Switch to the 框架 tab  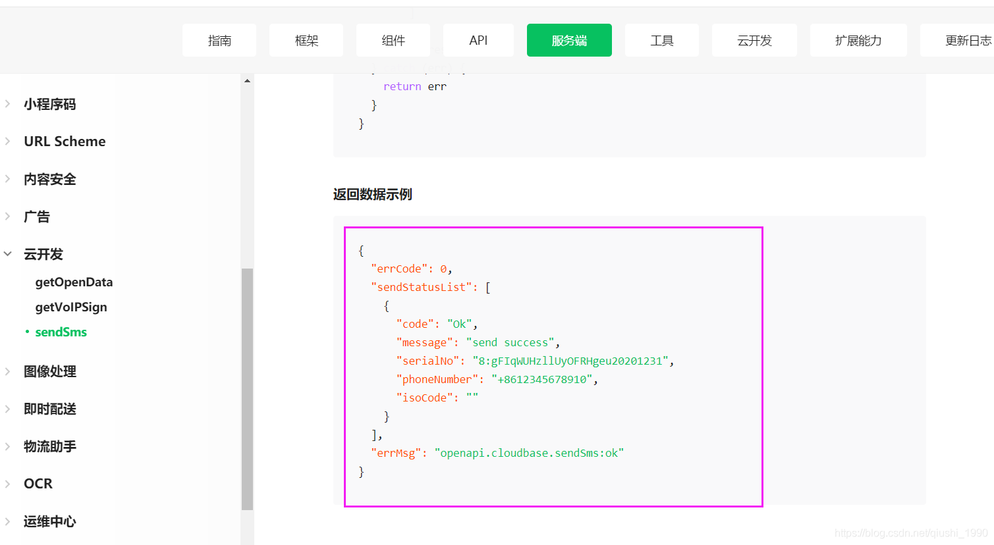click(306, 40)
